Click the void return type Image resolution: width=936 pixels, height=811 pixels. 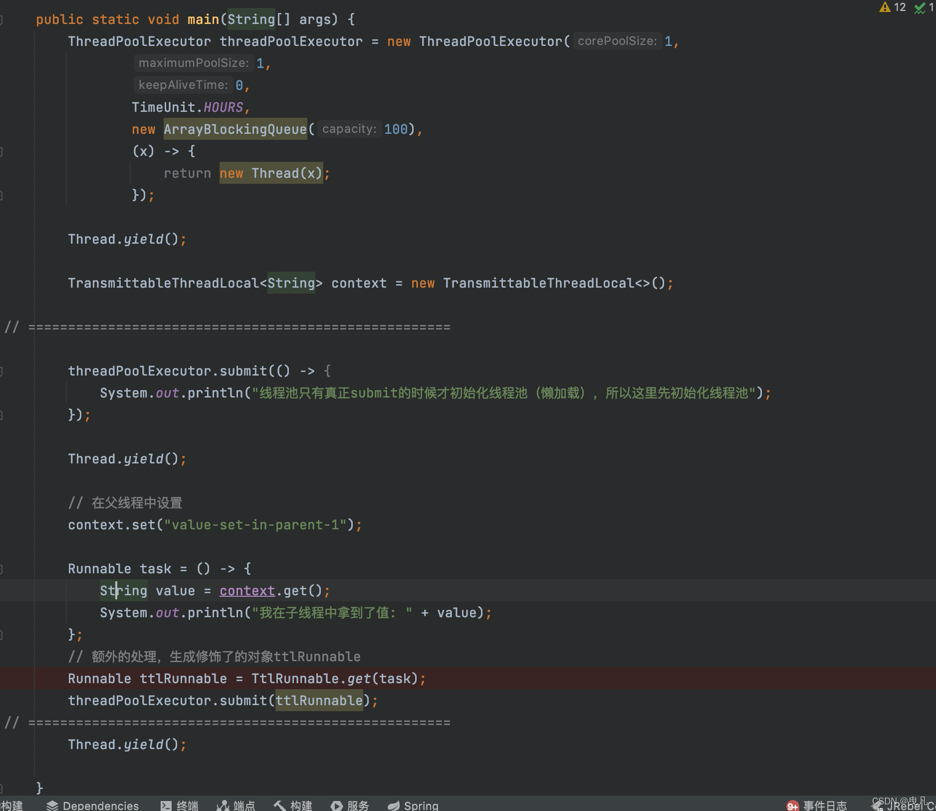coord(163,19)
